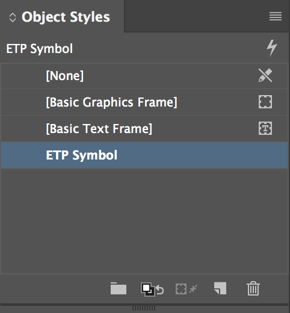This screenshot has width=290, height=313.
Task: Create a new style group folder
Action: pos(119,288)
